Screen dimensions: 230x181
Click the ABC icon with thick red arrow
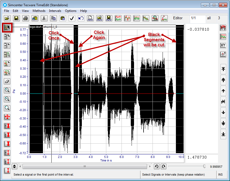7,126
